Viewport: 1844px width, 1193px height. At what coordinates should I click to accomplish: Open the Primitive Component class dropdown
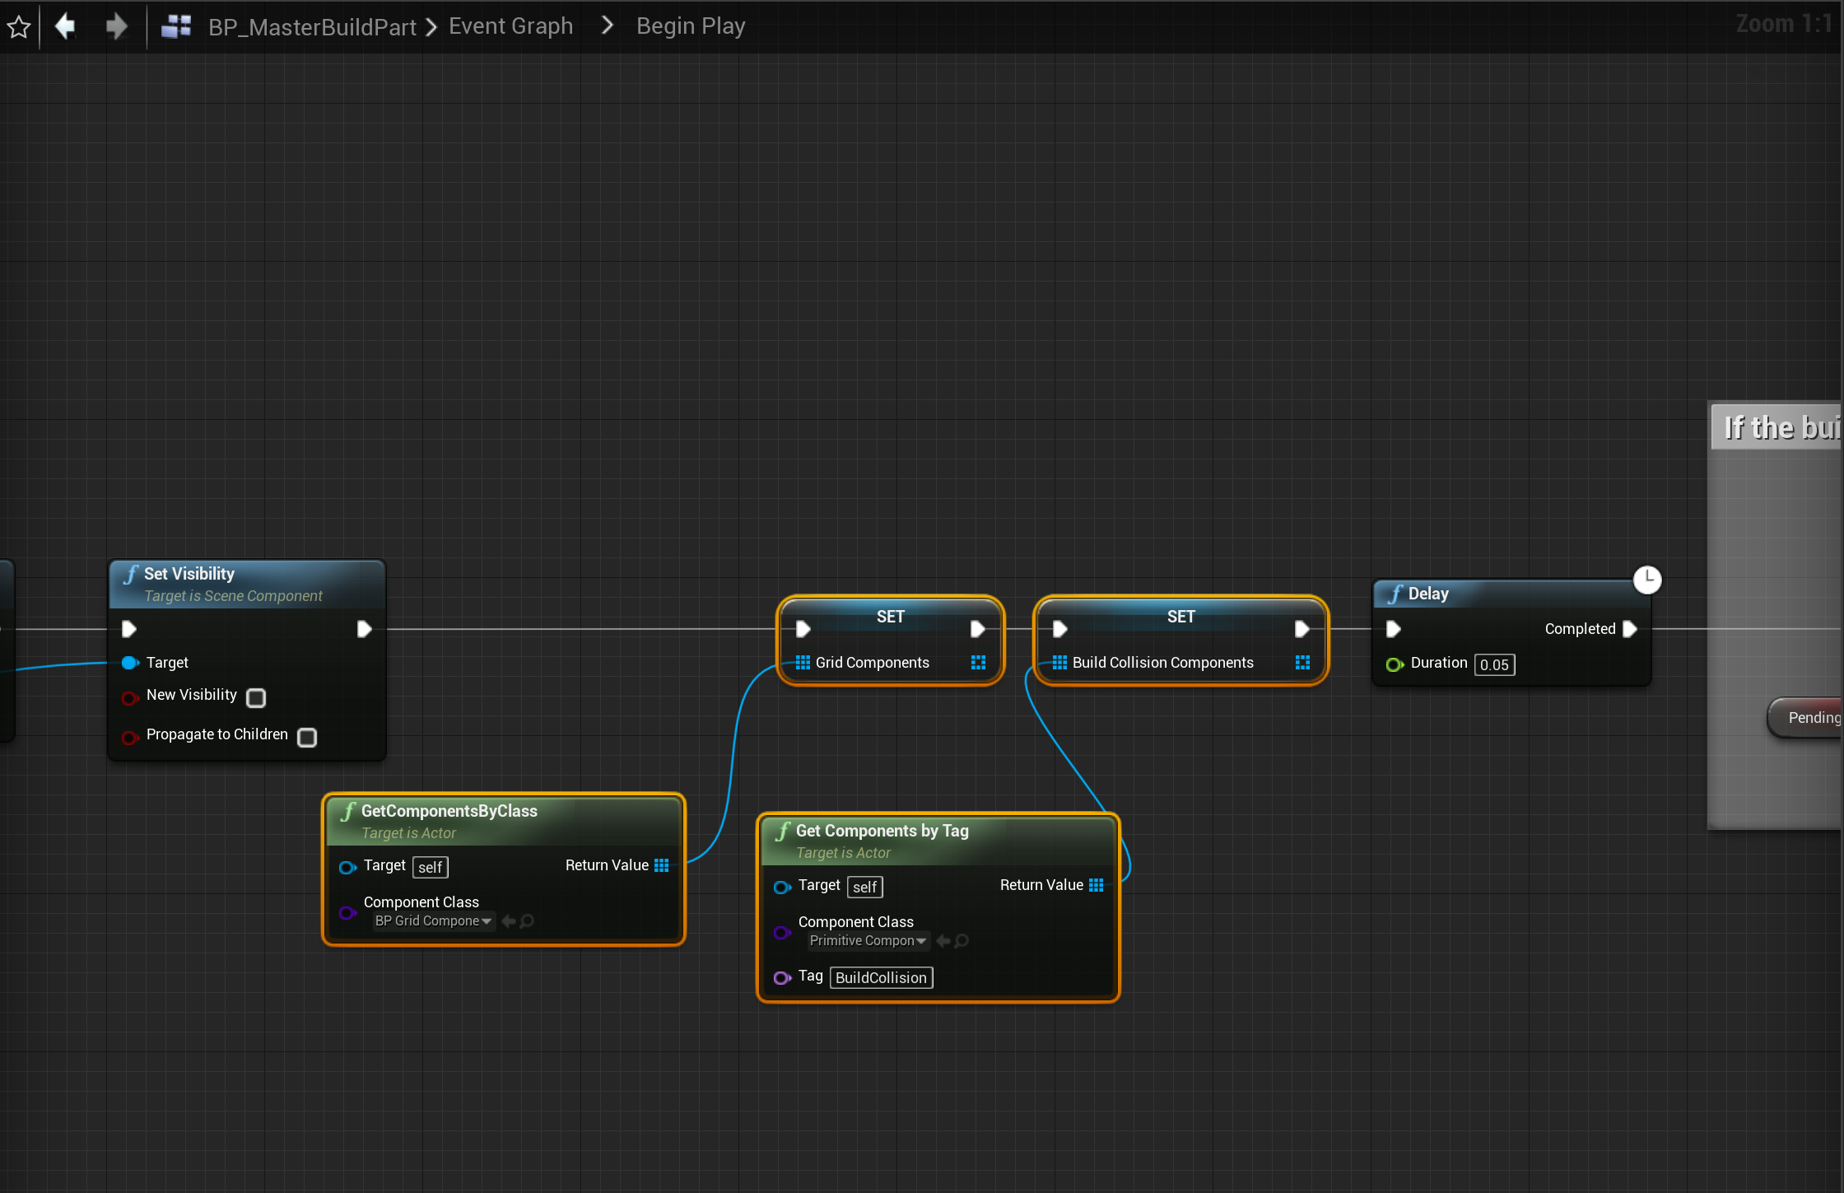(868, 941)
